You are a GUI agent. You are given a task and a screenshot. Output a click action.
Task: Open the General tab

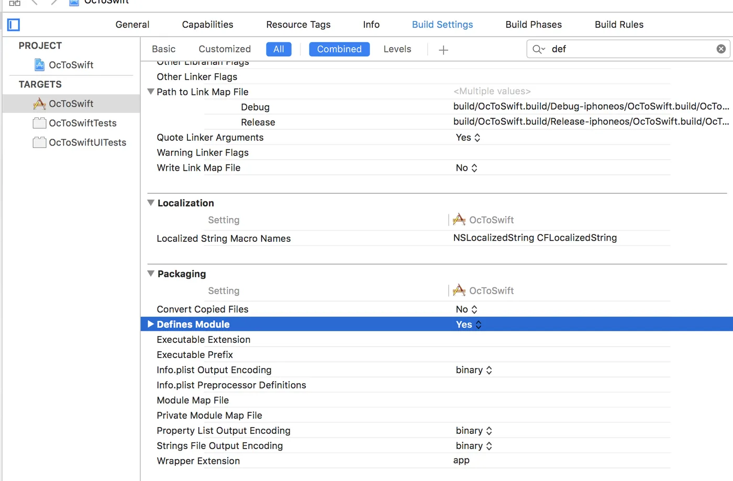132,25
